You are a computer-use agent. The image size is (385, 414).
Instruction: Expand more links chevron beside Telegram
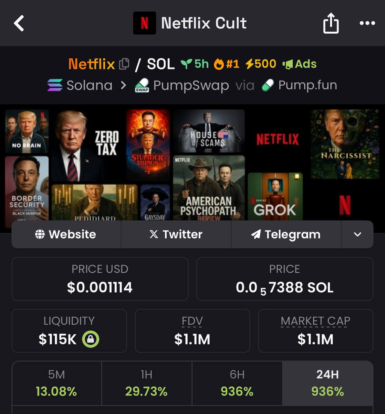[x=357, y=234]
